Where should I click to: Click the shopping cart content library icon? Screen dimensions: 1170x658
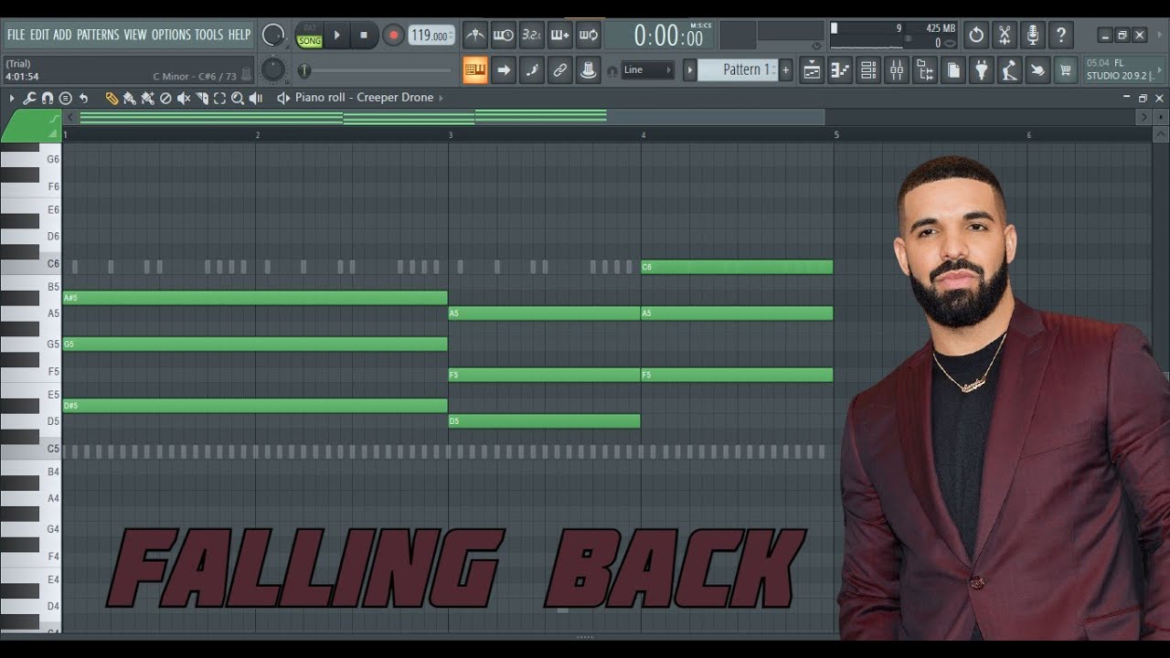point(1066,69)
